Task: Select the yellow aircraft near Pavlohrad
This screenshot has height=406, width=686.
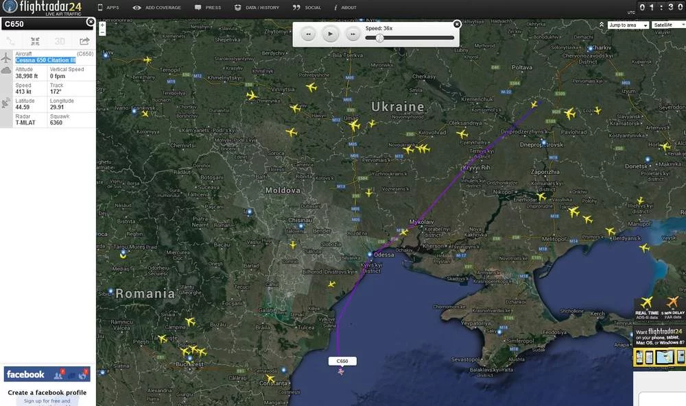Action: coord(569,114)
